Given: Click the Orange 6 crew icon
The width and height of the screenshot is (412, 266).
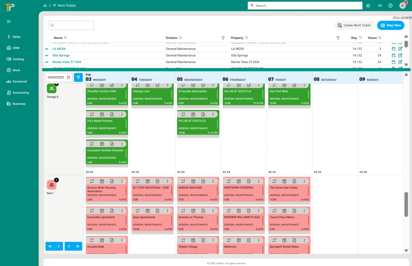Looking at the screenshot, I should pos(51,89).
